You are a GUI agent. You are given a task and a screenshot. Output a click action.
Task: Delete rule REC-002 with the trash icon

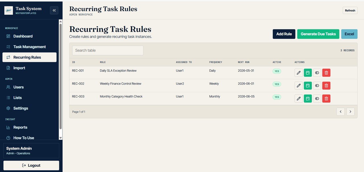[326, 85]
